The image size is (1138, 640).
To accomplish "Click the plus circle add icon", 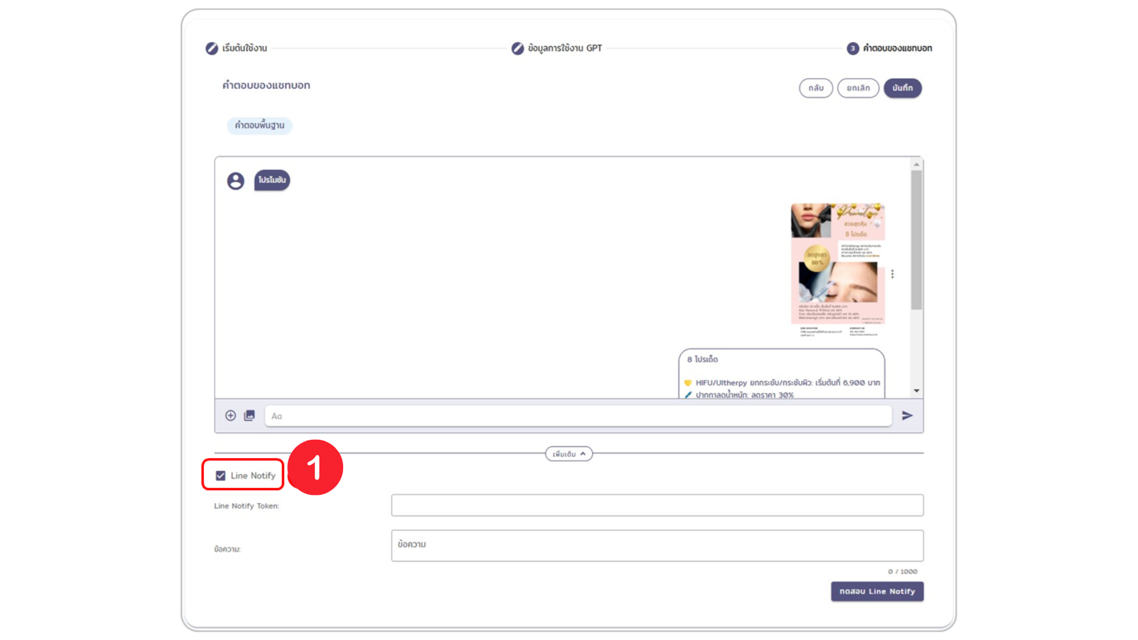I will pos(231,415).
